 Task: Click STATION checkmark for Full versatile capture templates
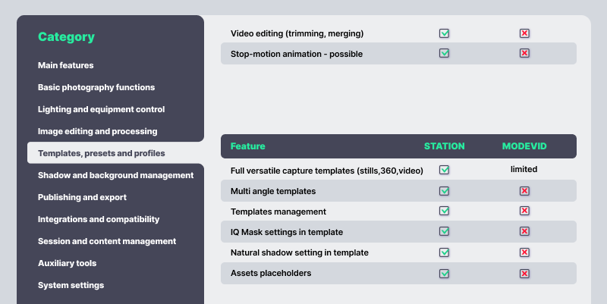point(445,171)
